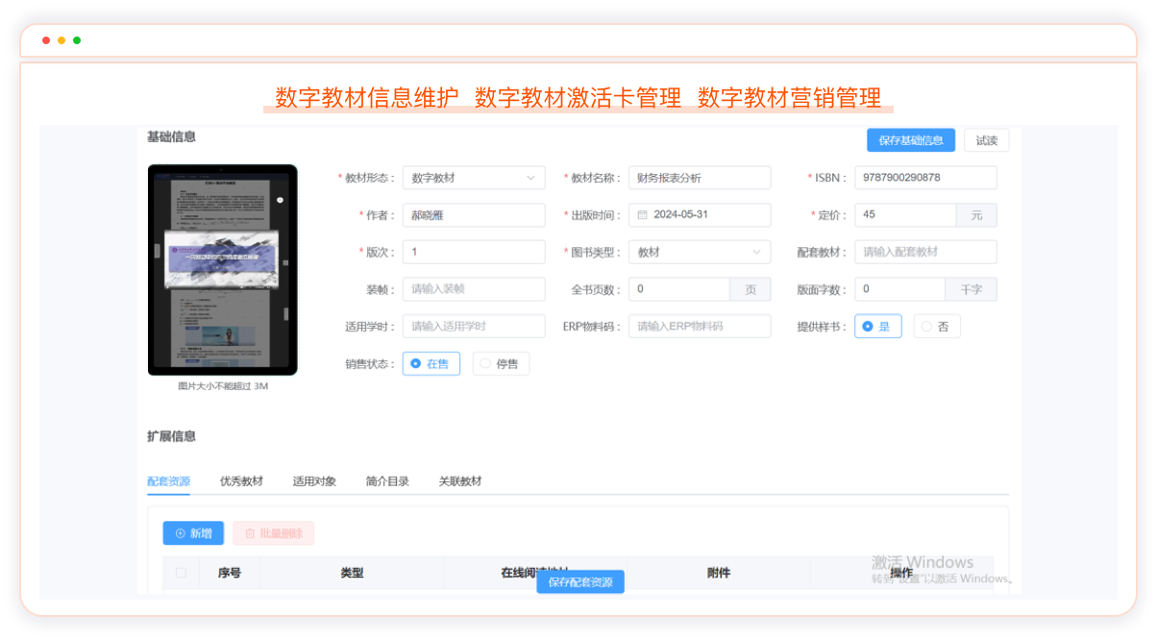Click the 数字教材激活卡管理 heading text
This screenshot has width=1157, height=640.
point(578,97)
